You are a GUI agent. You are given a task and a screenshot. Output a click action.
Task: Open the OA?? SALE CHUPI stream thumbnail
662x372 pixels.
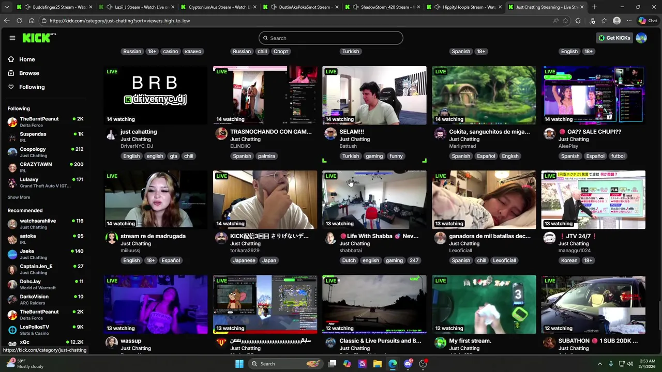(594, 95)
